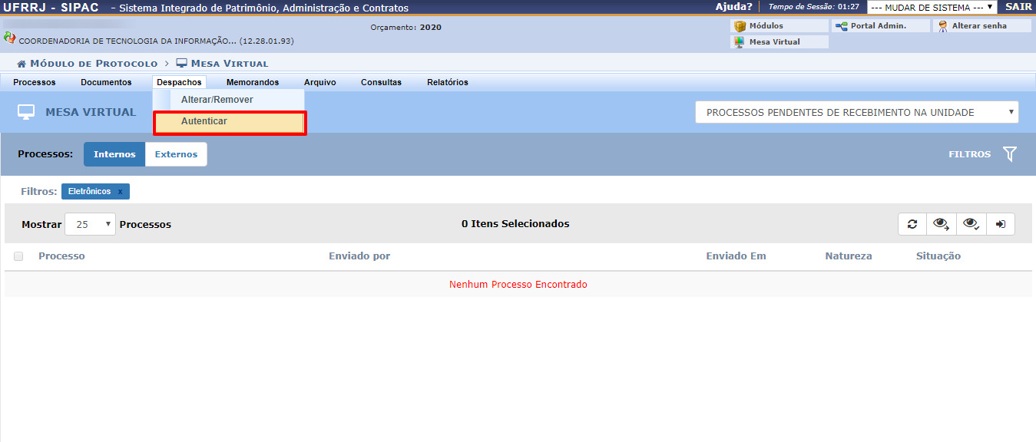1036x442 pixels.
Task: Remove the Eletrônicos filter tag
Action: pos(120,192)
